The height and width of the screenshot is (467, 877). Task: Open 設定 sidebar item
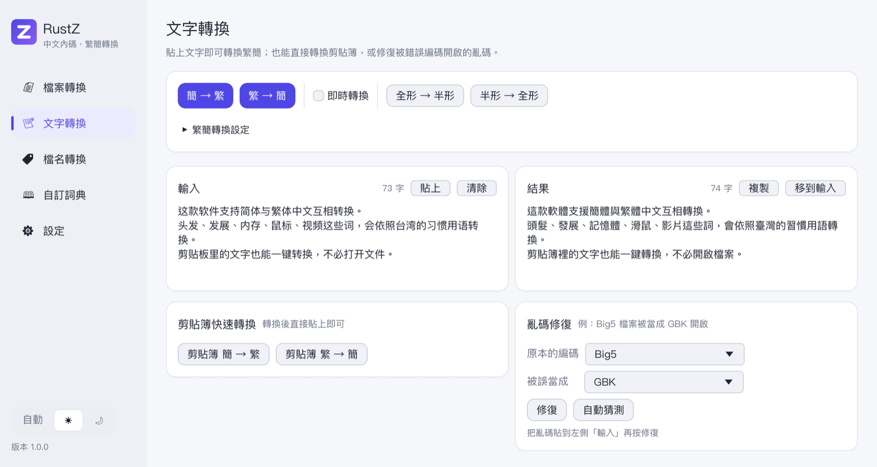[73, 231]
